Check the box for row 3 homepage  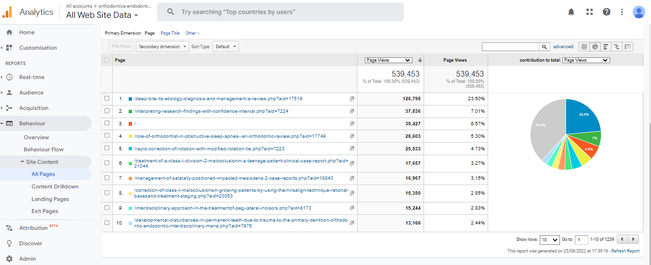click(107, 124)
